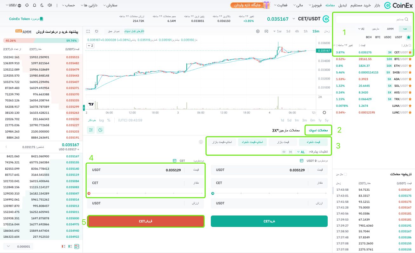Select combined order book view icon
415x253 pixels.
(77, 246)
